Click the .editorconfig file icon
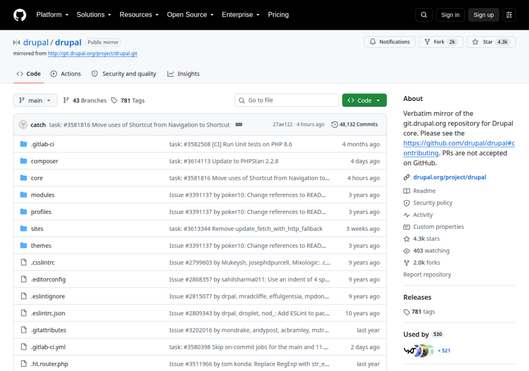The width and height of the screenshot is (529, 371). coord(23,279)
